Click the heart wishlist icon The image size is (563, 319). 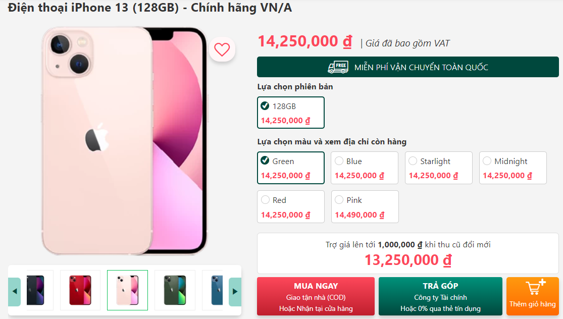[222, 49]
